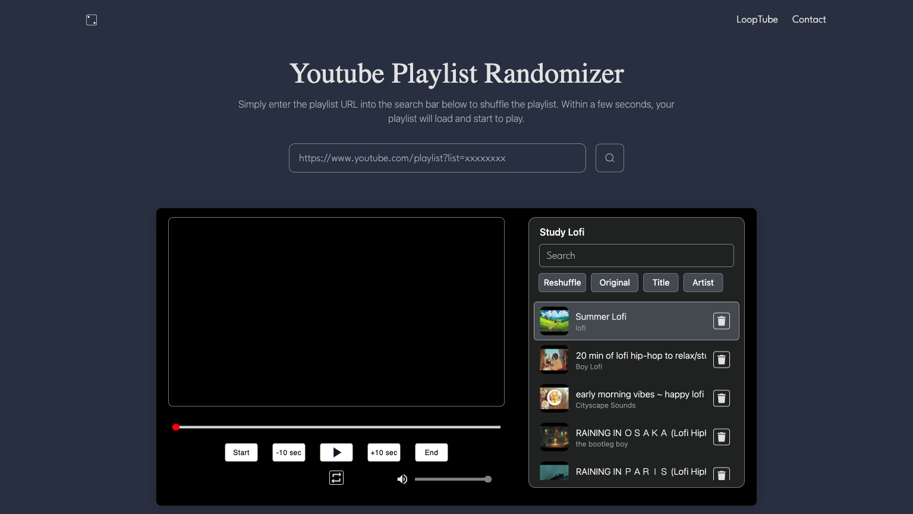Remove 'RAINING IN O S A K A' via trash icon
Viewport: 913px width, 514px height.
coord(721,437)
